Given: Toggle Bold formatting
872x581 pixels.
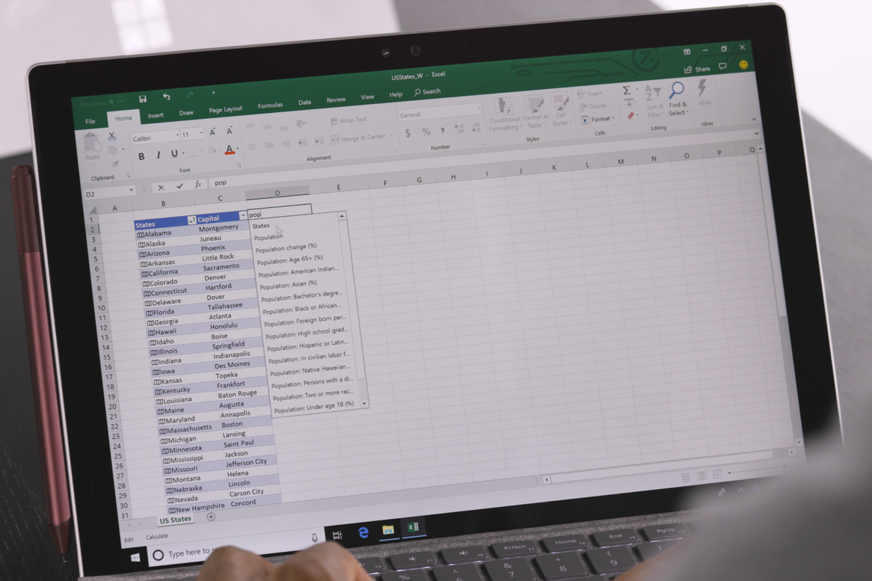Looking at the screenshot, I should 141,156.
